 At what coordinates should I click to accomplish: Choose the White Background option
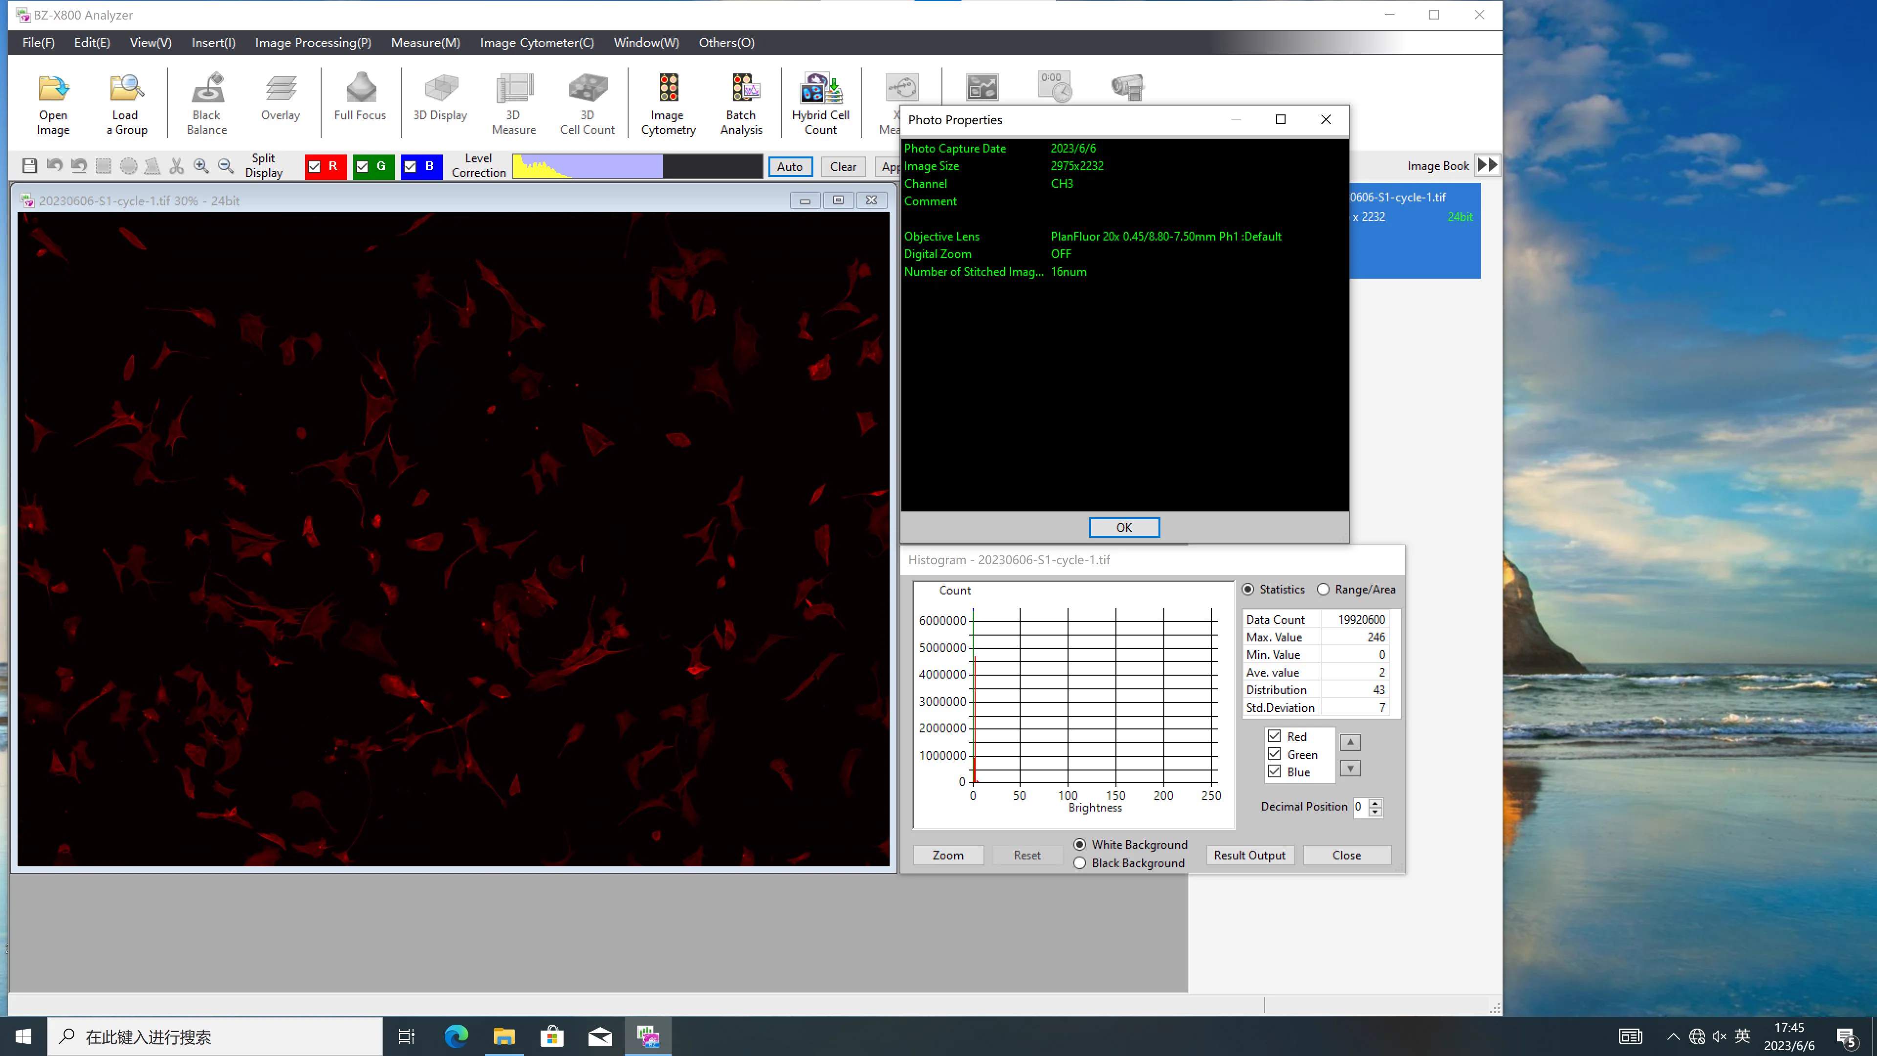pyautogui.click(x=1080, y=844)
